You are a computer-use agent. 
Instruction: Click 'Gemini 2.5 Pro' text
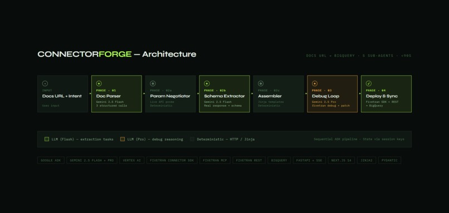click(324, 102)
